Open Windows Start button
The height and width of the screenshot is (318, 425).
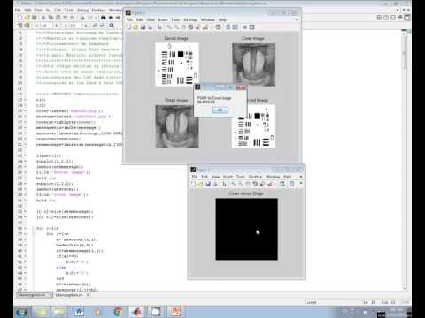[x=21, y=312]
